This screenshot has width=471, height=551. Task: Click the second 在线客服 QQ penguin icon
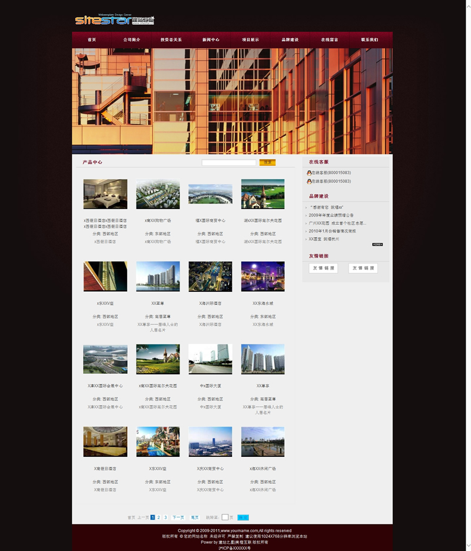tap(309, 181)
